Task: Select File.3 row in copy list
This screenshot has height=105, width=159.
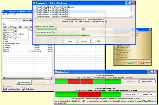Action: click(x=53, y=15)
